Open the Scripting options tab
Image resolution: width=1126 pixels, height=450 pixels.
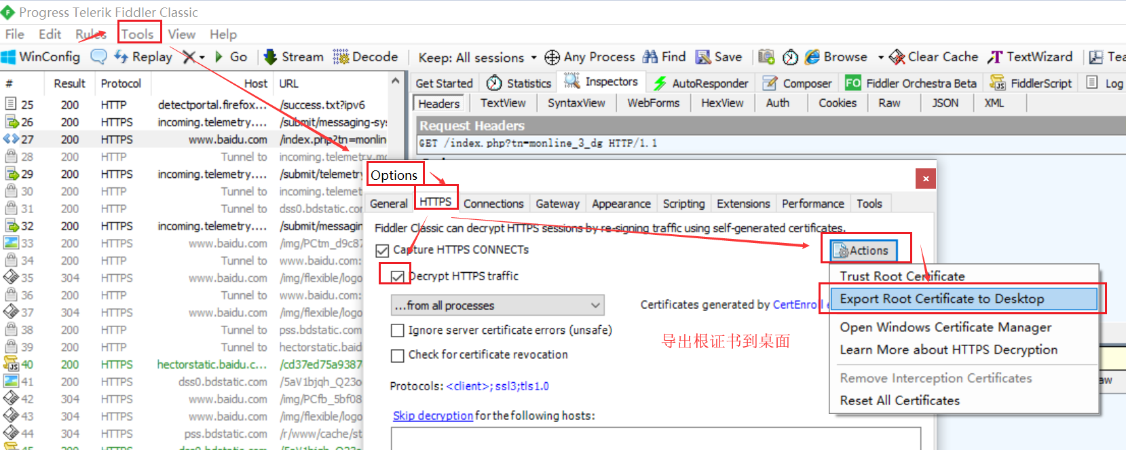(x=683, y=204)
